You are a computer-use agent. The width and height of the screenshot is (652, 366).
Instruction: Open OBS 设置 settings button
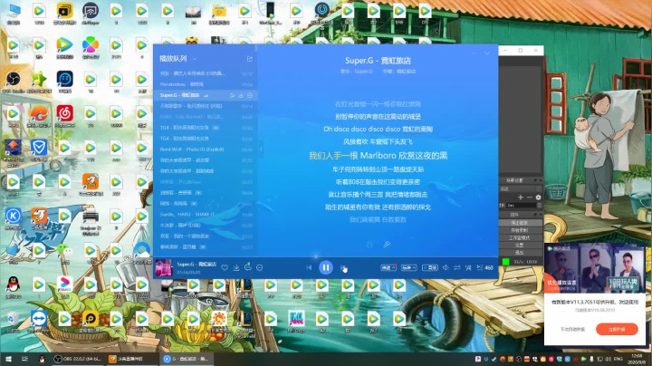point(521,246)
